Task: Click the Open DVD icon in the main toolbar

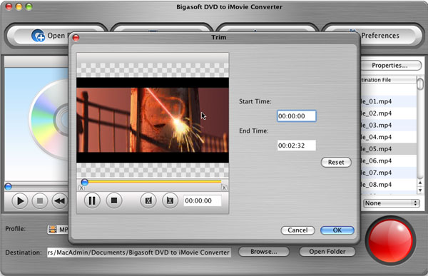Action: [38, 36]
